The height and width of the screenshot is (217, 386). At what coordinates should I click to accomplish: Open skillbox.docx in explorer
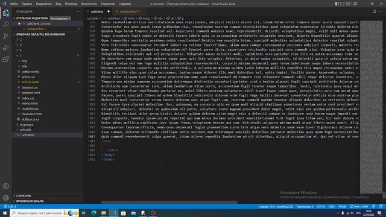click(30, 119)
